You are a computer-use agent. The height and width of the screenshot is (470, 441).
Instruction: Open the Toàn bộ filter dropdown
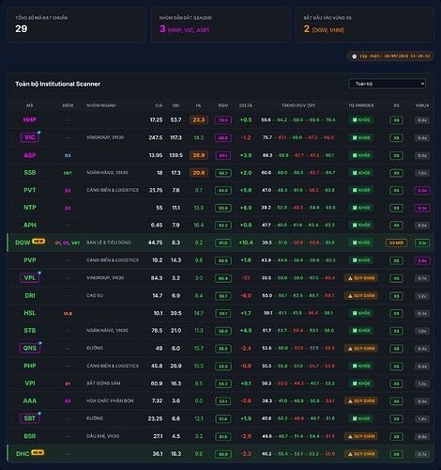pyautogui.click(x=387, y=84)
